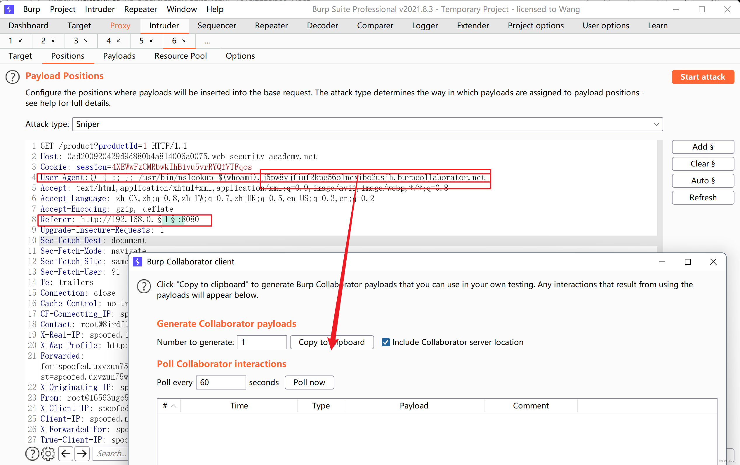740x465 pixels.
Task: Click the editor settings gear icon
Action: point(48,454)
